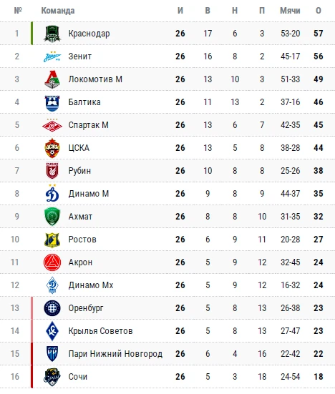Image resolution: width=335 pixels, height=394 pixels.
Task: Open the Оренбург team link
Action: [x=86, y=308]
